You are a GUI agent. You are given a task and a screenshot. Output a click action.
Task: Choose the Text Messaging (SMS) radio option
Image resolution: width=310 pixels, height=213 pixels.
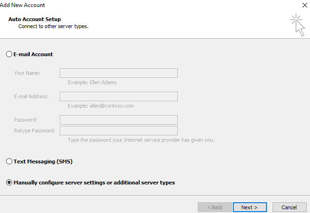pos(9,162)
